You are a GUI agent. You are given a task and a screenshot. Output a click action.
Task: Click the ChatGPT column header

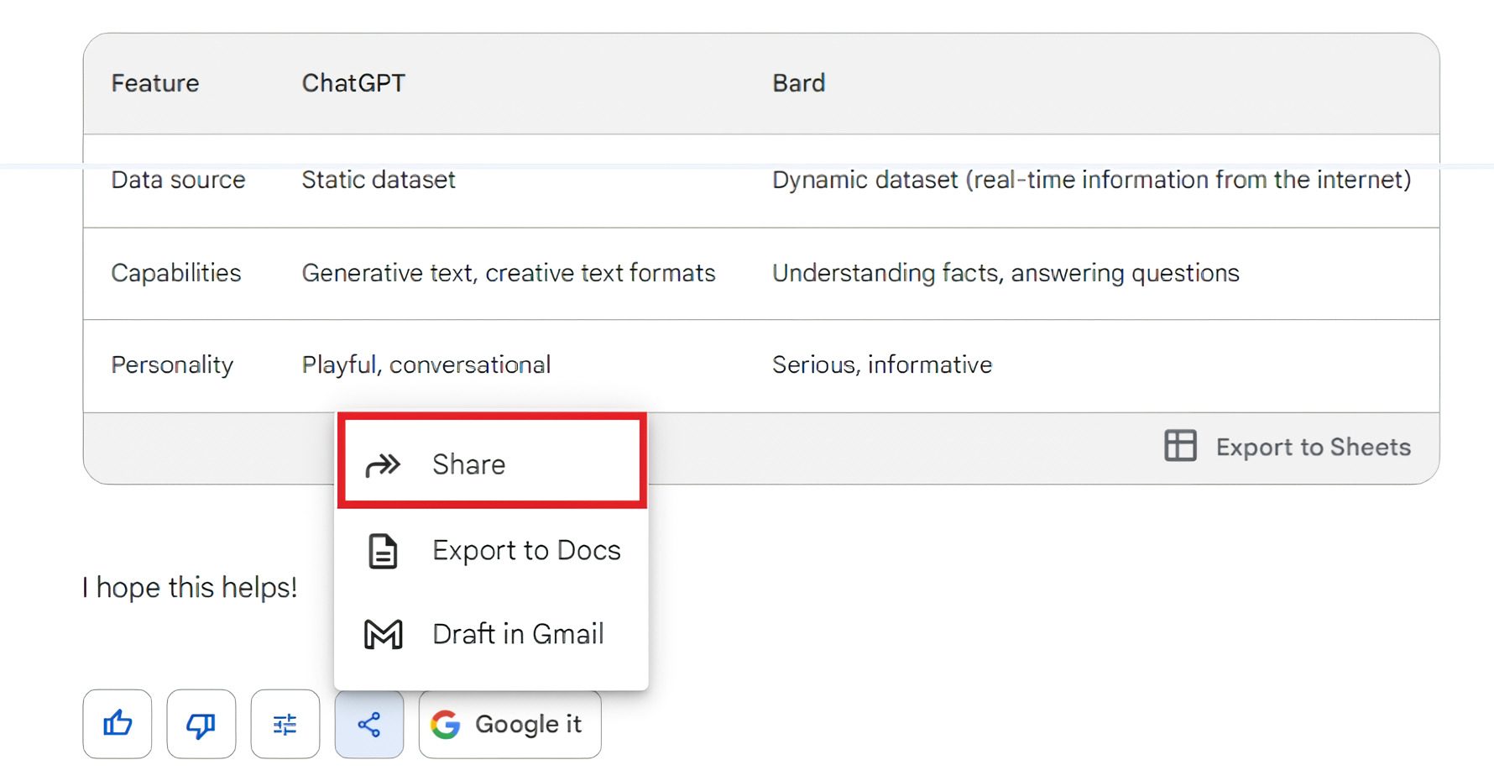tap(353, 83)
